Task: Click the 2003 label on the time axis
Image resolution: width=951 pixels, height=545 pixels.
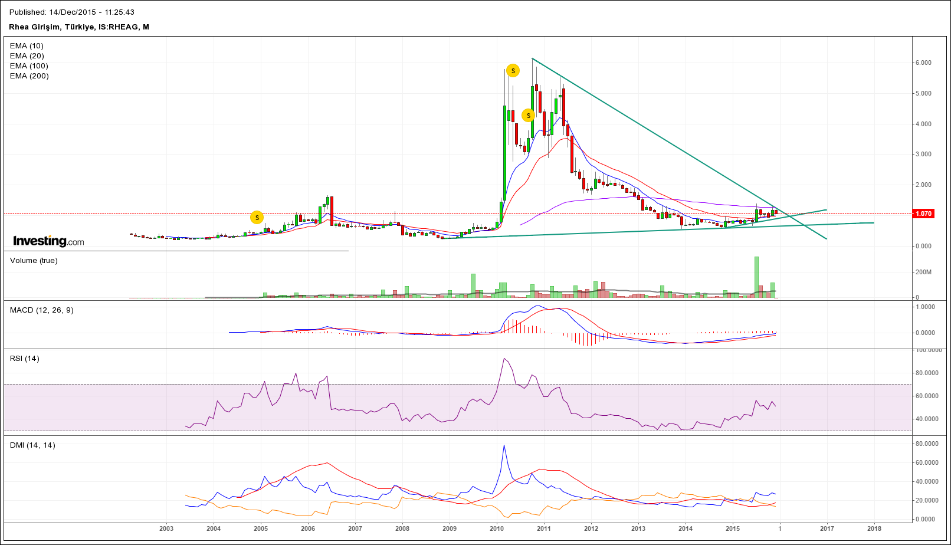Action: [x=166, y=528]
